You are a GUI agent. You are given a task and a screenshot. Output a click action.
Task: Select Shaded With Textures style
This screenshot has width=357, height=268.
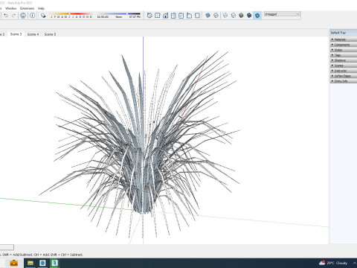(x=249, y=16)
